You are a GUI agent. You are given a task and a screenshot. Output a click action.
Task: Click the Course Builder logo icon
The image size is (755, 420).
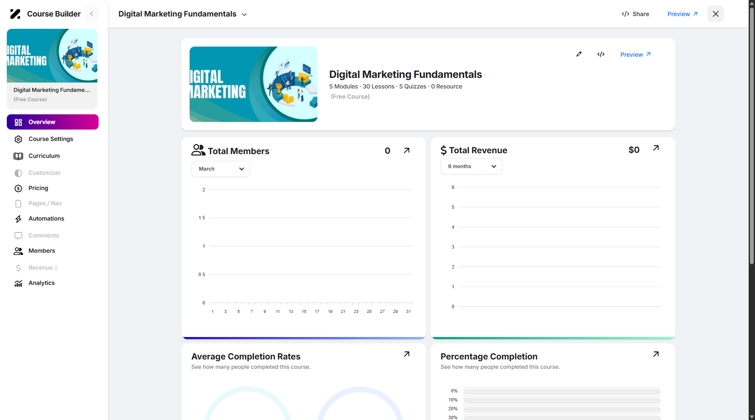(x=15, y=14)
